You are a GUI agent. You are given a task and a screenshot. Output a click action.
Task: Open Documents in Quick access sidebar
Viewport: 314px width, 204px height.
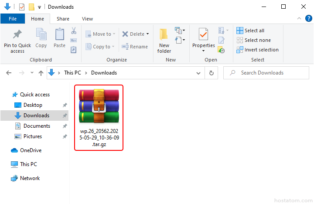point(37,126)
